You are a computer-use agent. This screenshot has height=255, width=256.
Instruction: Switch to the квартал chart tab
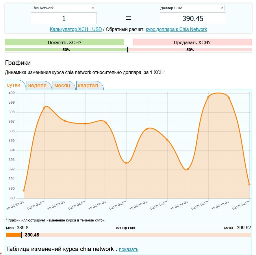88,85
